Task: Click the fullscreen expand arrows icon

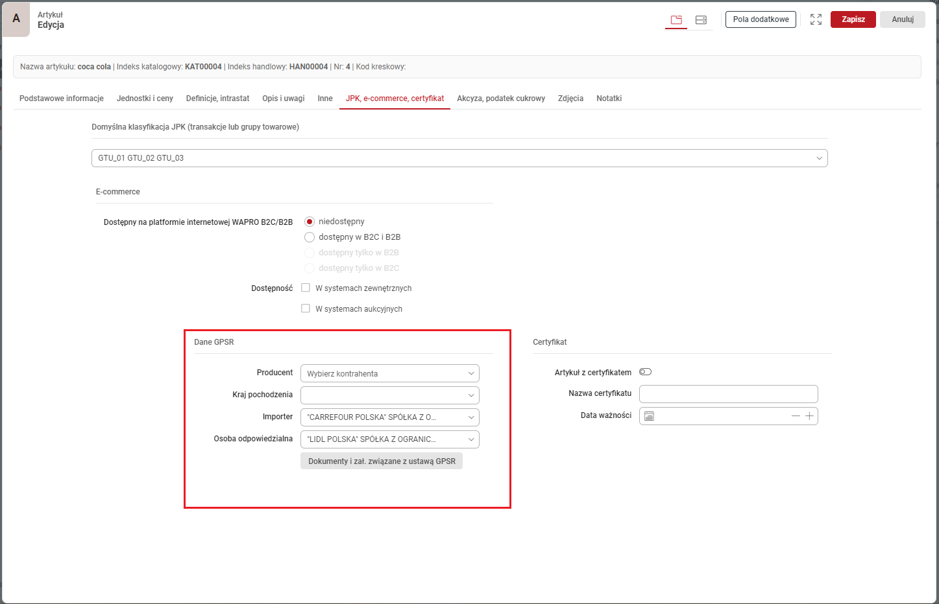Action: (x=816, y=19)
